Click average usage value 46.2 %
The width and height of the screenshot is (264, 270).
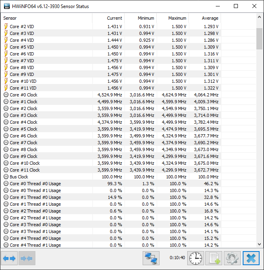211,184
